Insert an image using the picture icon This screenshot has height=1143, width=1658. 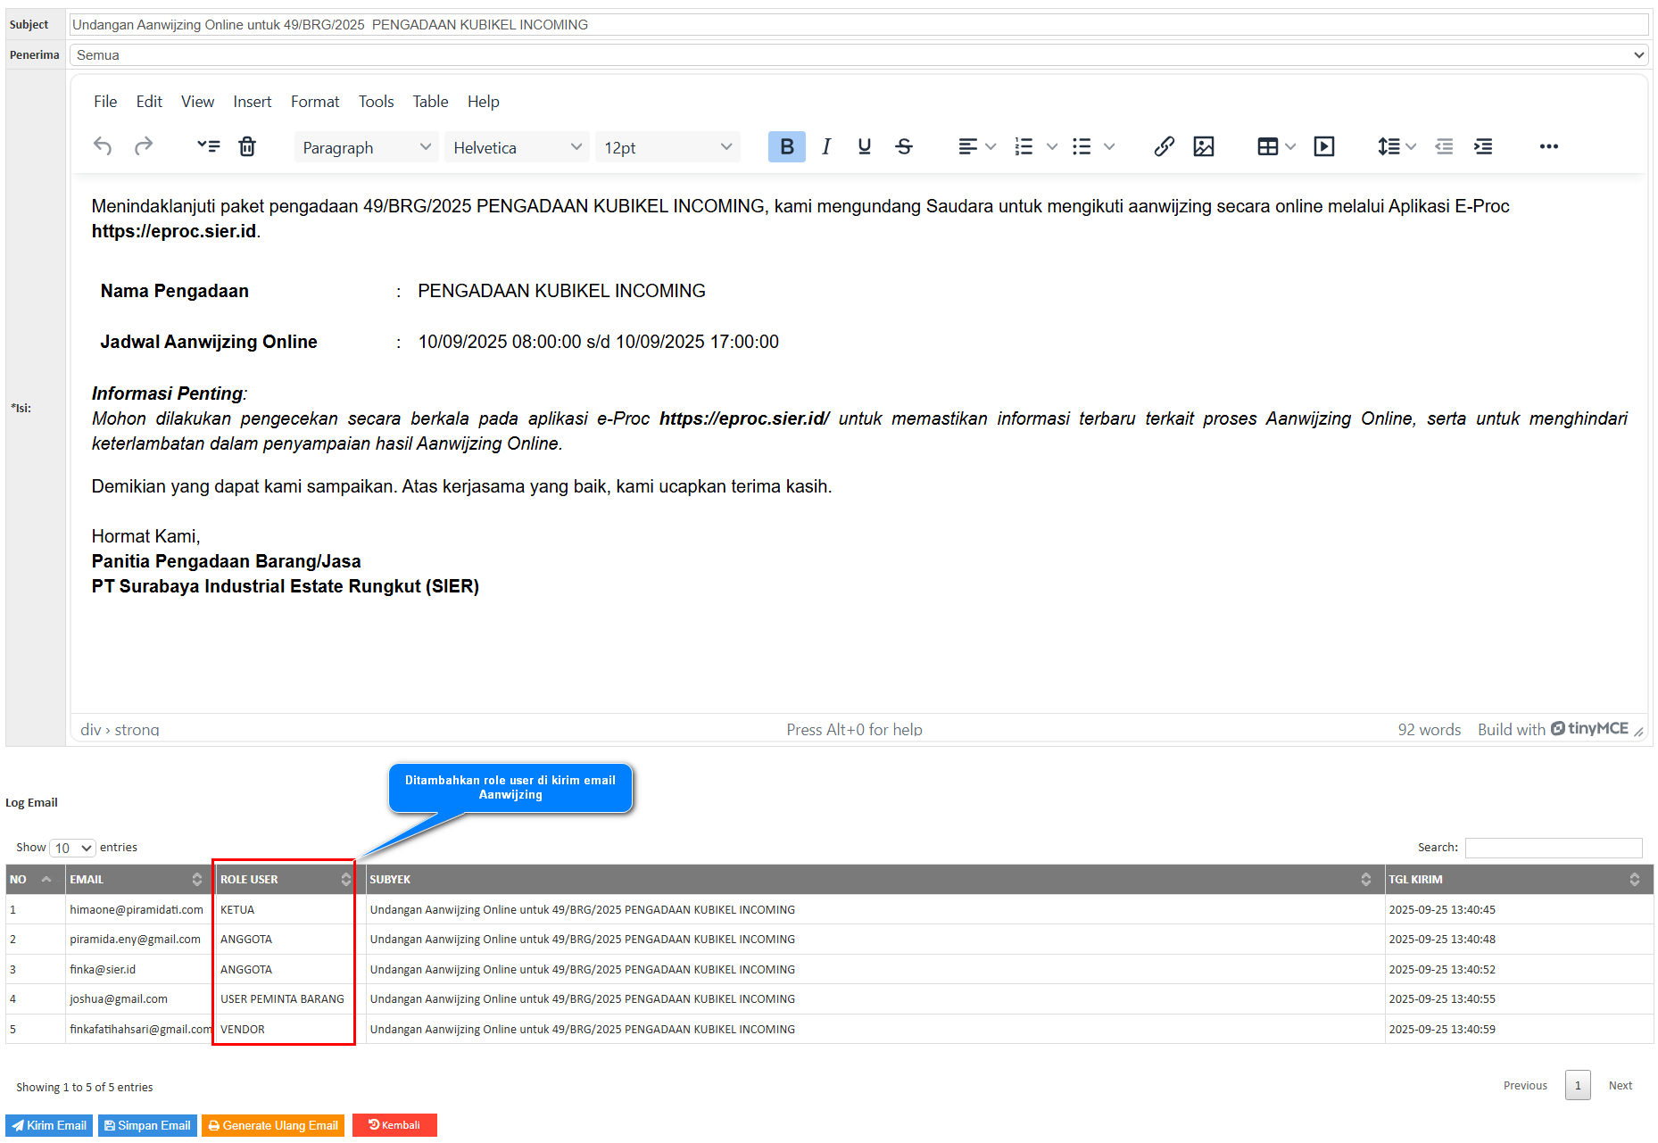(1203, 146)
